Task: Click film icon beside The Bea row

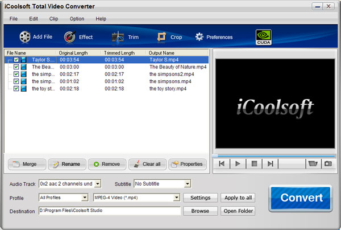Action: point(24,67)
